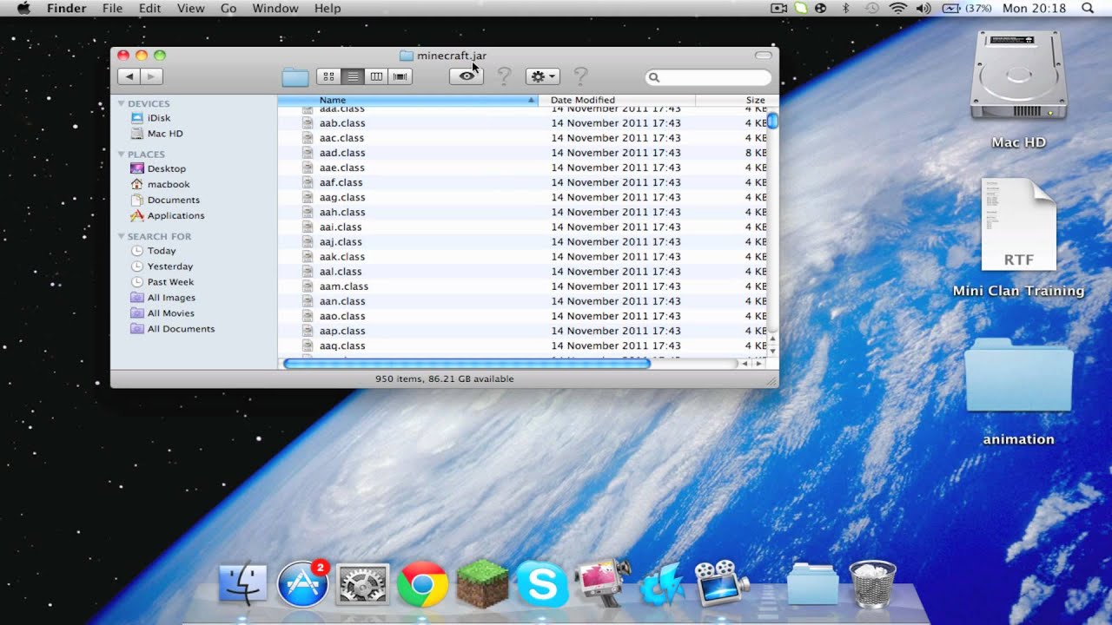Switch to icon view

pos(328,76)
